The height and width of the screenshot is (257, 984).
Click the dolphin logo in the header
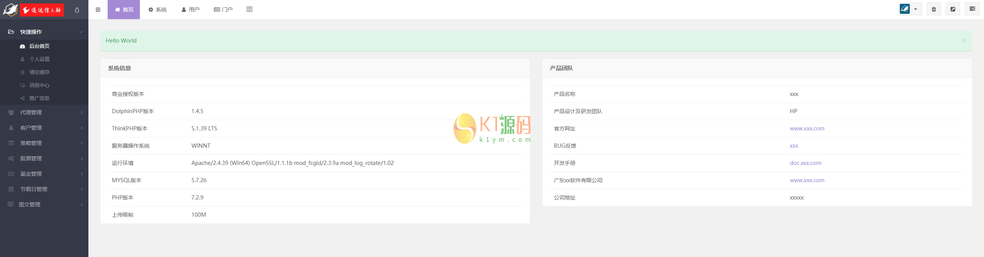pyautogui.click(x=10, y=10)
